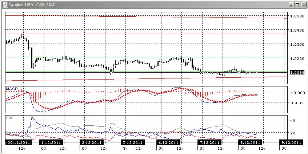Select the 30.11.2011 date marker
The height and width of the screenshot is (154, 308).
tap(19, 142)
